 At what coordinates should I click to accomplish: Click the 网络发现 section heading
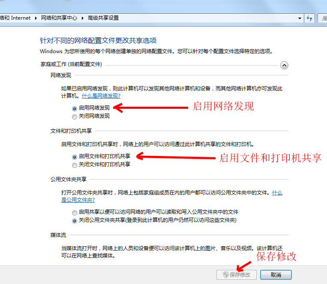[61, 75]
